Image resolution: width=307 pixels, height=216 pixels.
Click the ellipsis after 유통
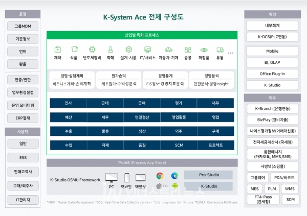tap(230, 53)
